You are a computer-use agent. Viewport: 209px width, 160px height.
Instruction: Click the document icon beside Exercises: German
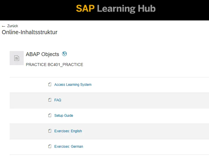coord(50,147)
